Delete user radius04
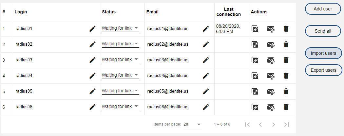The width and height of the screenshot is (344, 136). (x=286, y=76)
